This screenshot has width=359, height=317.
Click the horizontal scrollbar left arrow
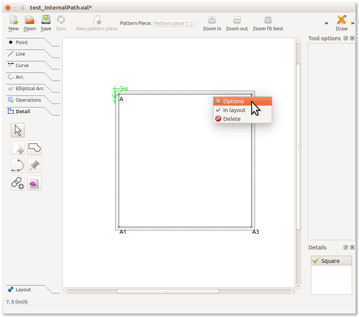point(65,291)
